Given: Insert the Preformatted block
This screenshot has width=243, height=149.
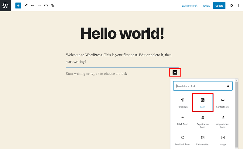Looking at the screenshot, I should pyautogui.click(x=203, y=141).
